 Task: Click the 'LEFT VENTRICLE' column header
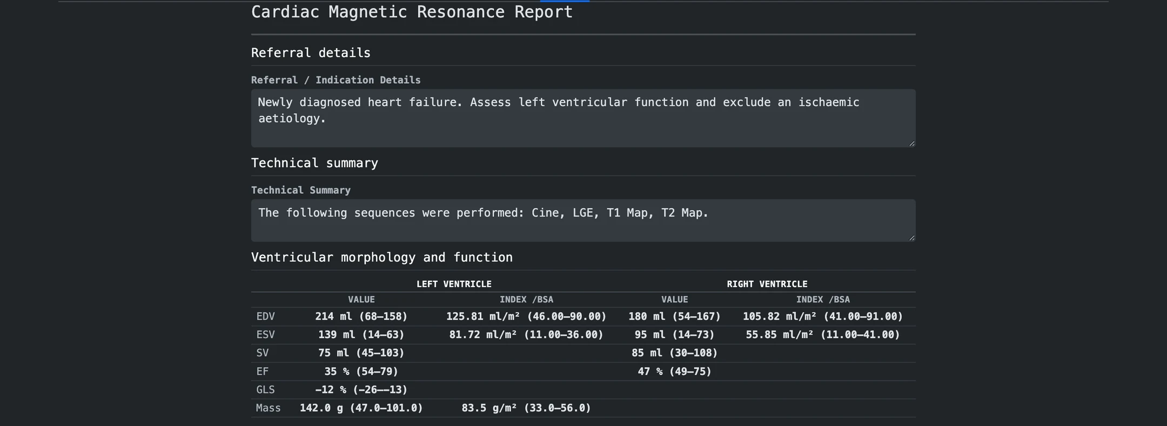point(454,284)
